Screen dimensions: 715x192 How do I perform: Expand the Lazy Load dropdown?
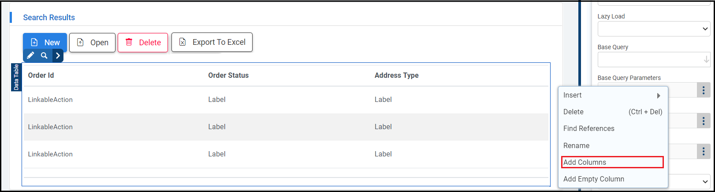point(653,29)
